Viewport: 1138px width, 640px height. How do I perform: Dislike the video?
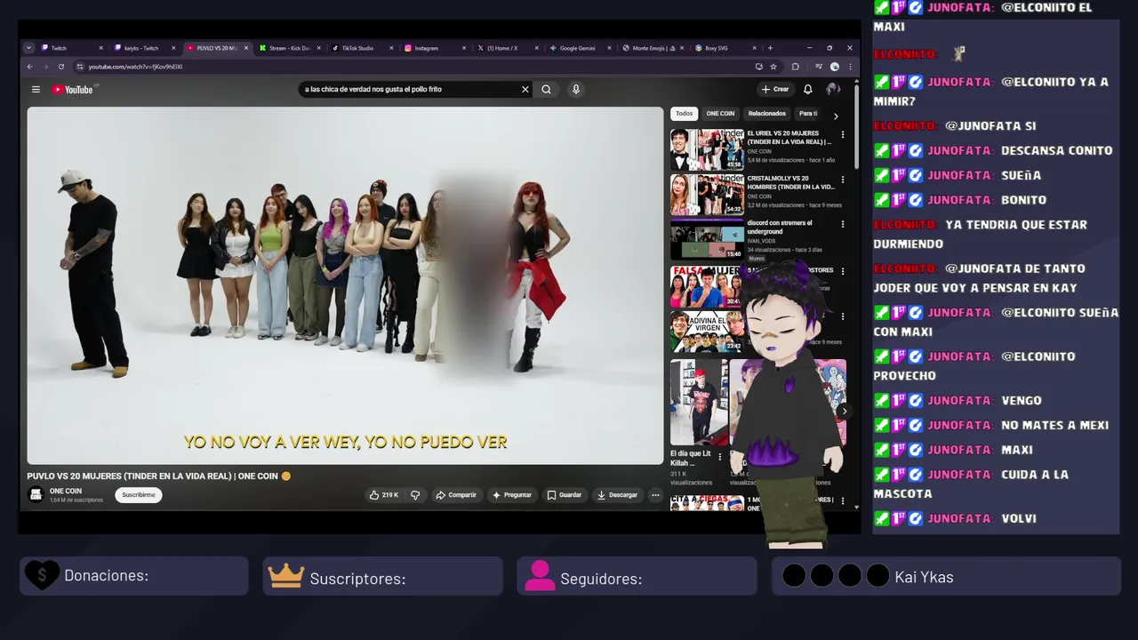pyautogui.click(x=415, y=495)
